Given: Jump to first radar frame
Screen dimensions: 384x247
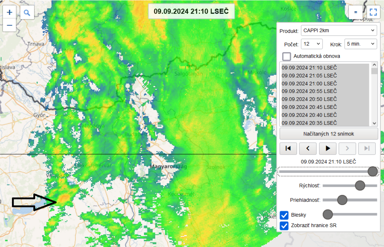Looking at the screenshot, I should pyautogui.click(x=288, y=149).
